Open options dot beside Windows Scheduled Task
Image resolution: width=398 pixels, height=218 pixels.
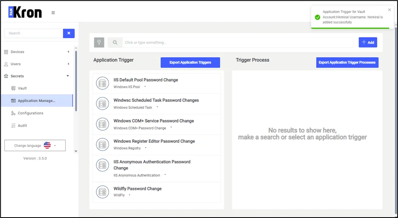pyautogui.click(x=157, y=107)
